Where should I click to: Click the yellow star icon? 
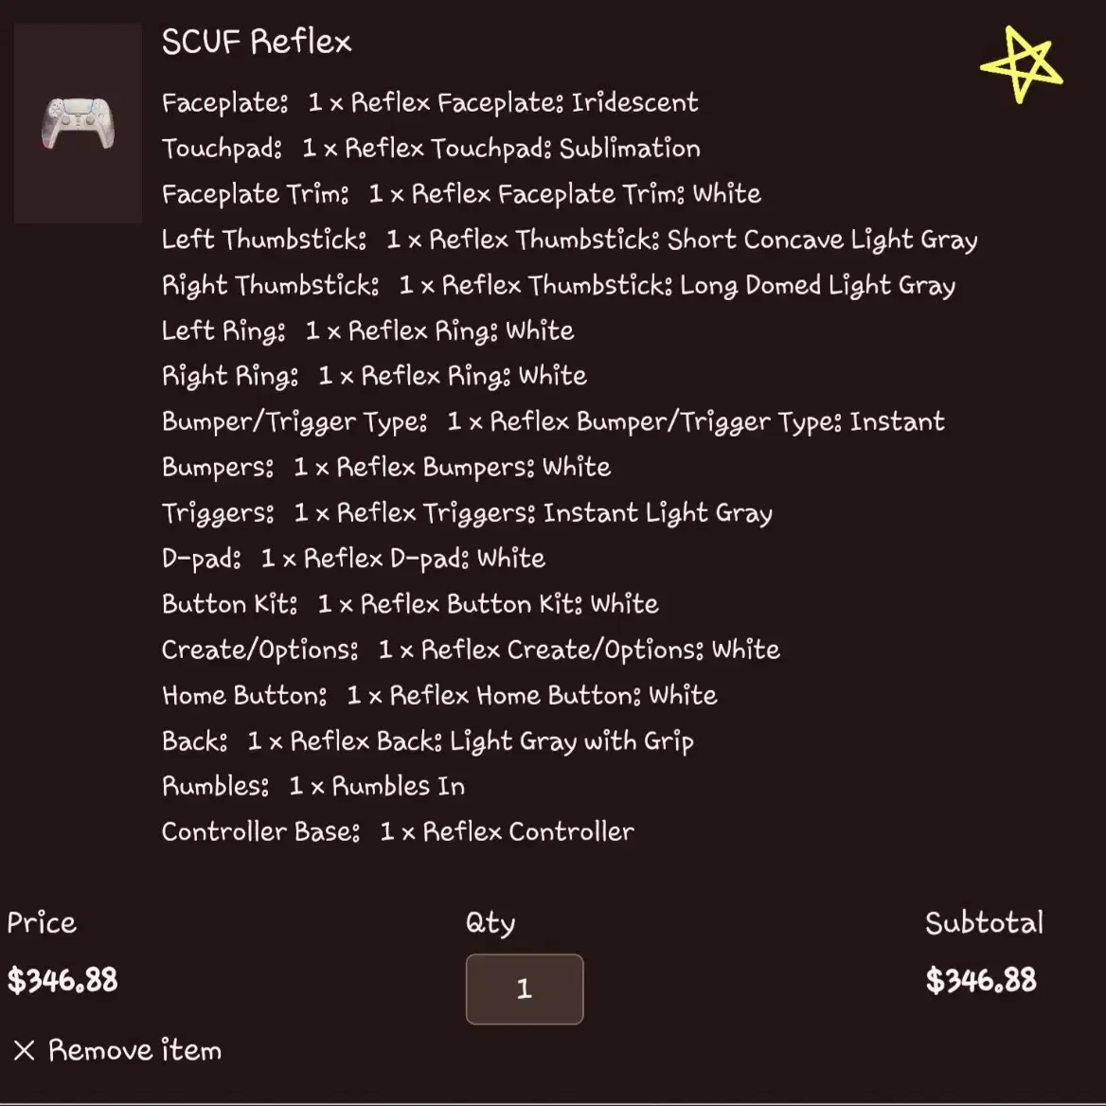click(x=1021, y=64)
